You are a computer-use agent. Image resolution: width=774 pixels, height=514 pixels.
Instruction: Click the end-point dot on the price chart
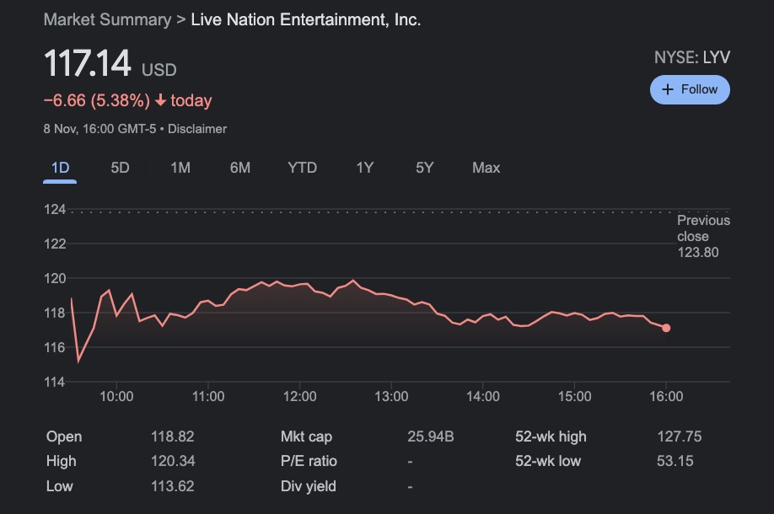pyautogui.click(x=666, y=328)
